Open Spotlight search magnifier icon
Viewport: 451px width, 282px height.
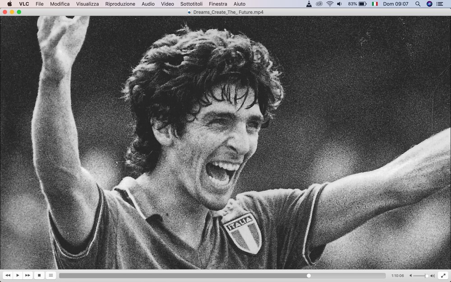418,4
